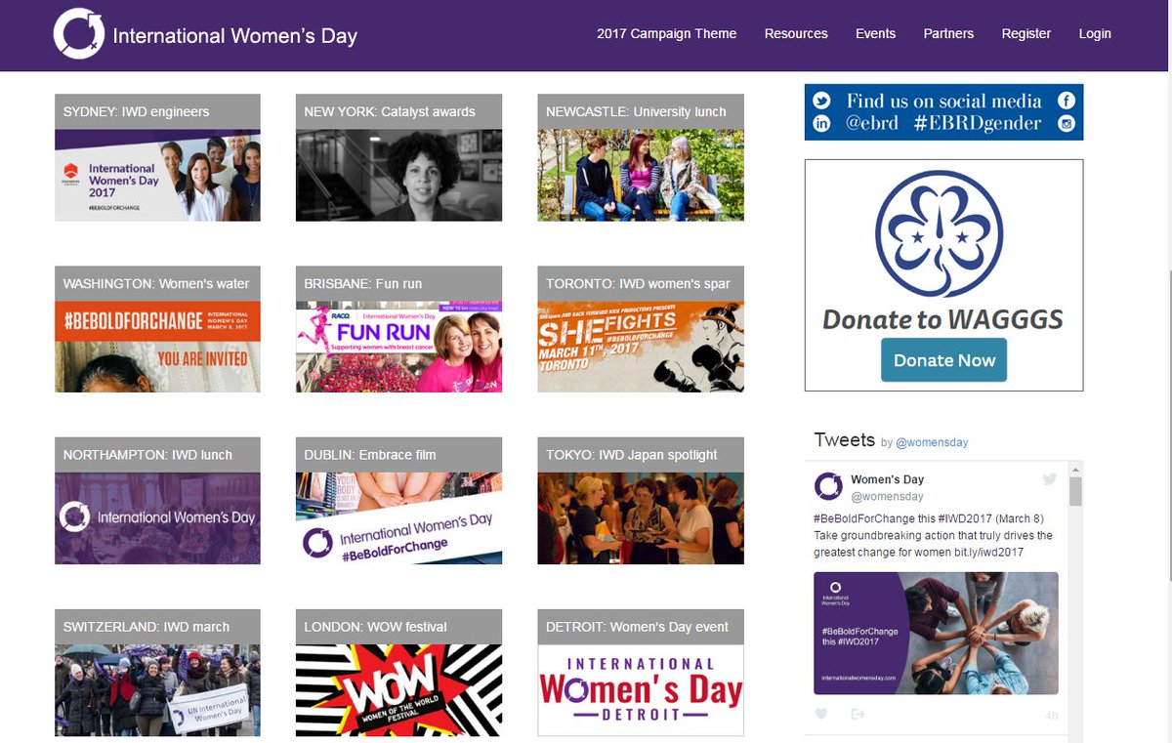Image resolution: width=1172 pixels, height=743 pixels.
Task: Click the New York black-and-white portrait image
Action: pos(398,176)
